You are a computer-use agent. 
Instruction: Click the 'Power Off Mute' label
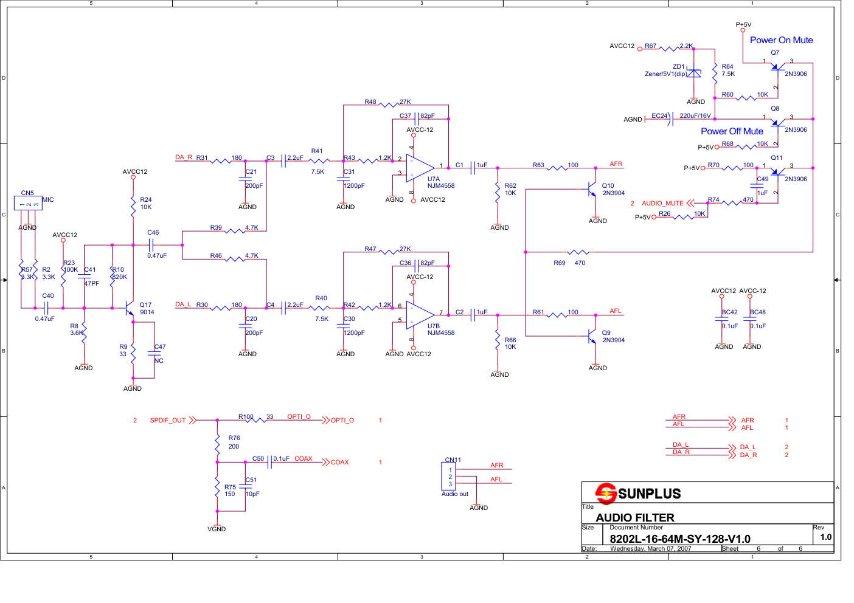coord(732,131)
